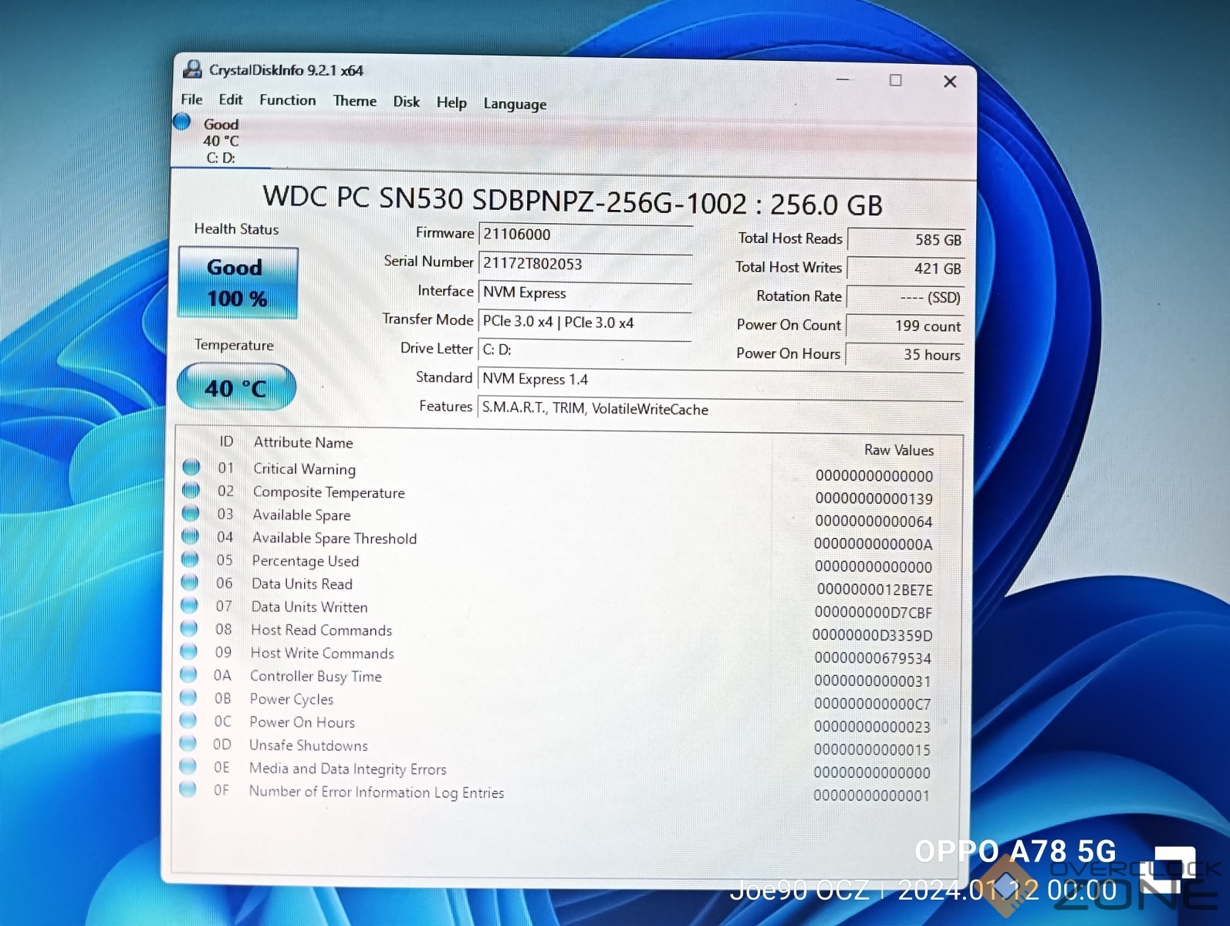Click status orb for Data Units Written row

189,605
